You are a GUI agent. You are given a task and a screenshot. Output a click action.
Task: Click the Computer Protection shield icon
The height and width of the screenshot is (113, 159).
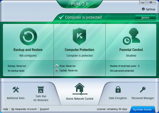pyautogui.click(x=79, y=36)
